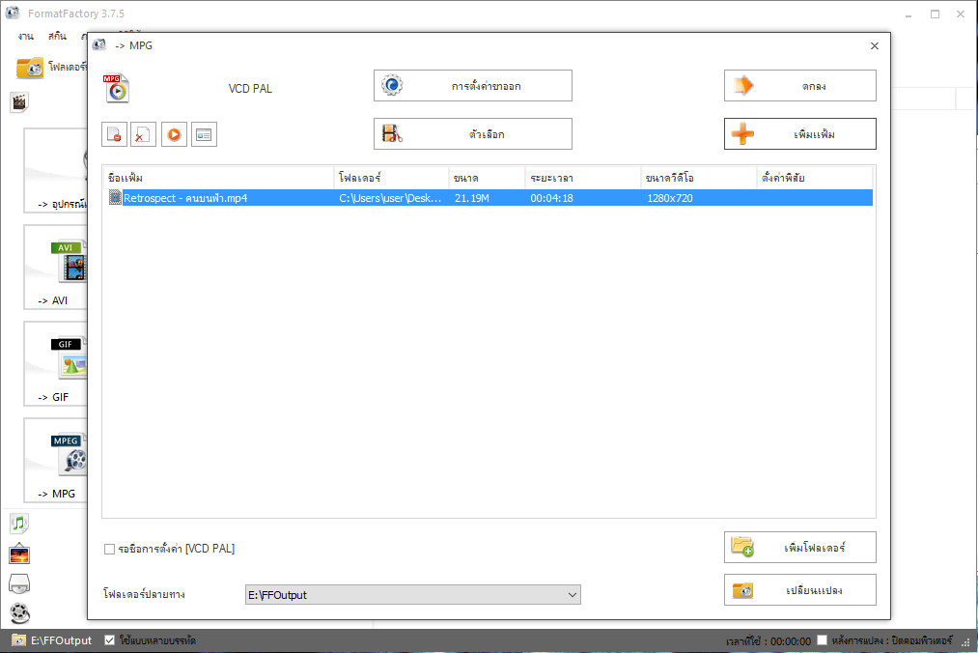Click the FormatFactory title bar app icon
The image size is (978, 653).
click(x=13, y=13)
